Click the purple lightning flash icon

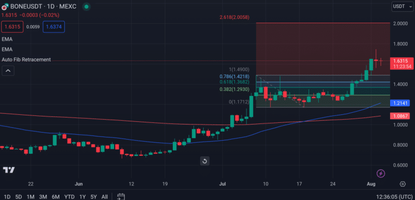point(381,174)
